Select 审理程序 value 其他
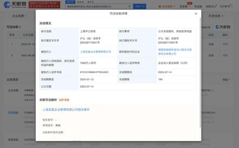Screen dimensions: 239x148 58,126
